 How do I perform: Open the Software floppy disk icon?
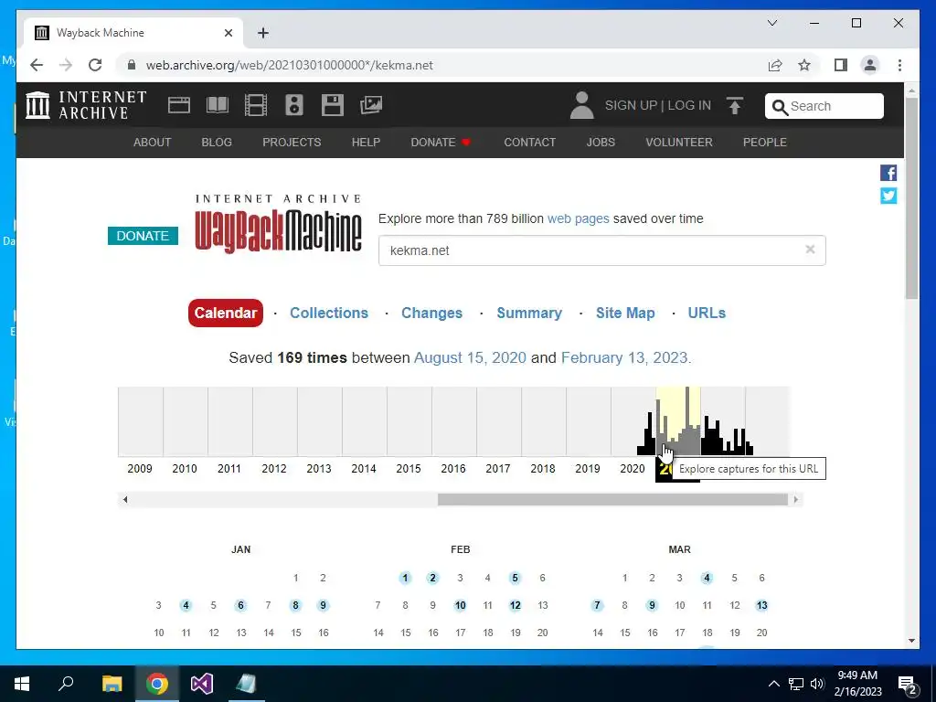(333, 105)
